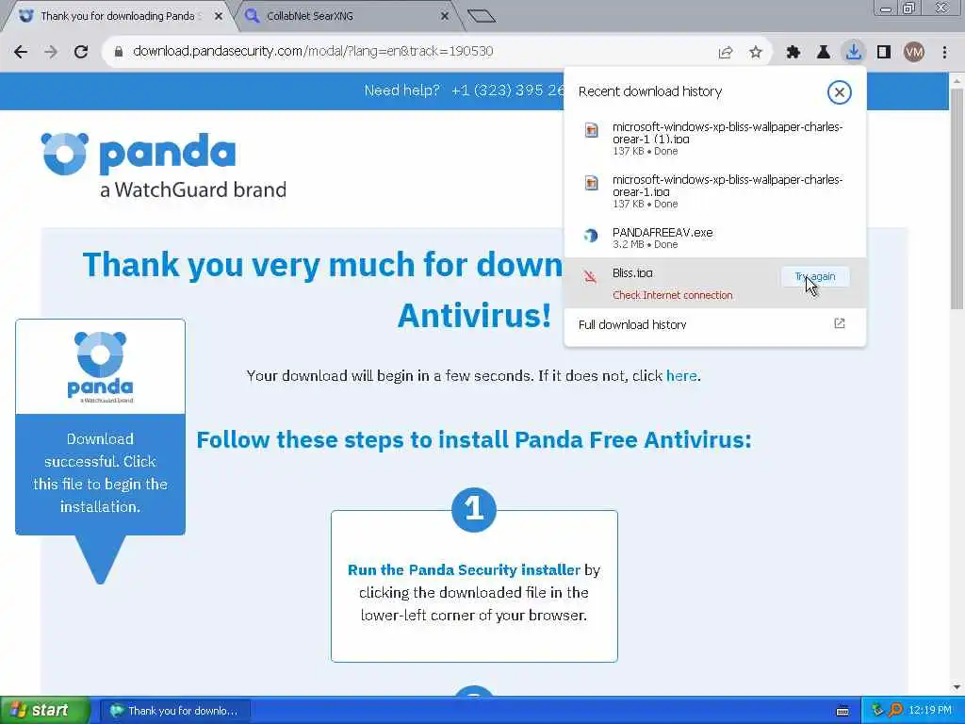Click Try again for Bliss.jpg
Viewport: 965px width, 724px height.
(815, 276)
